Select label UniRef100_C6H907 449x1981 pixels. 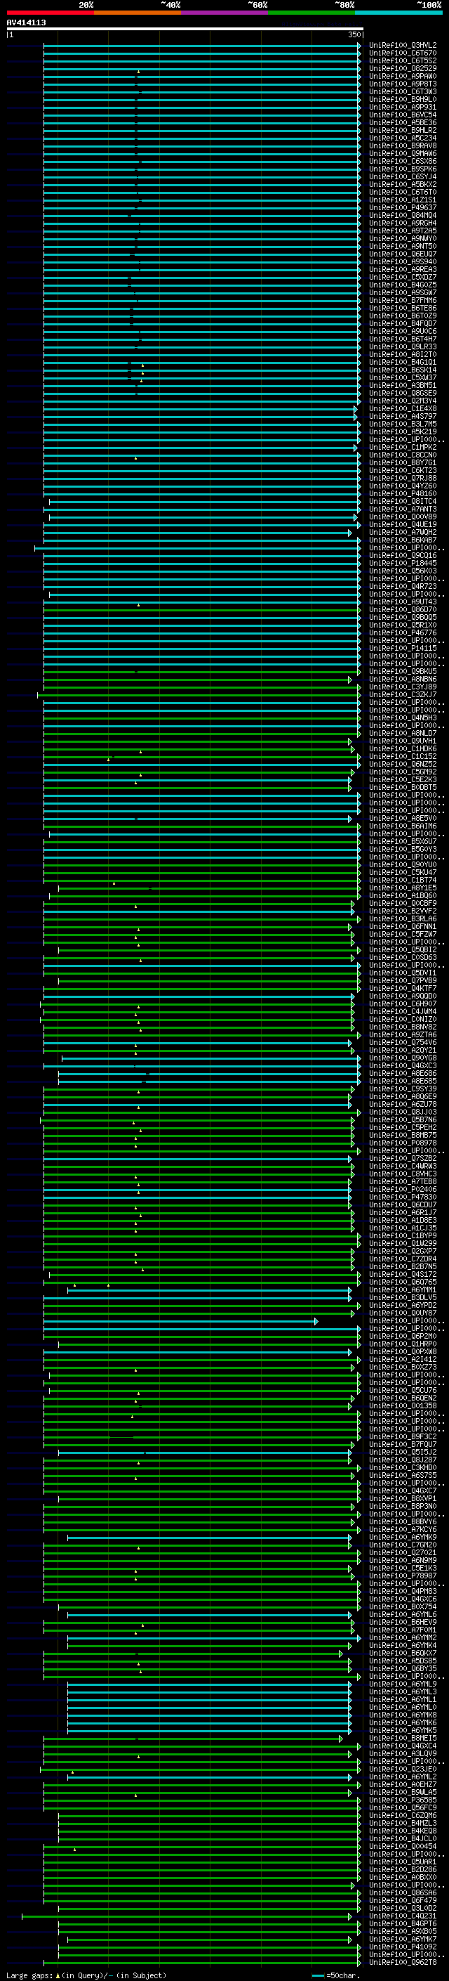(x=403, y=1004)
